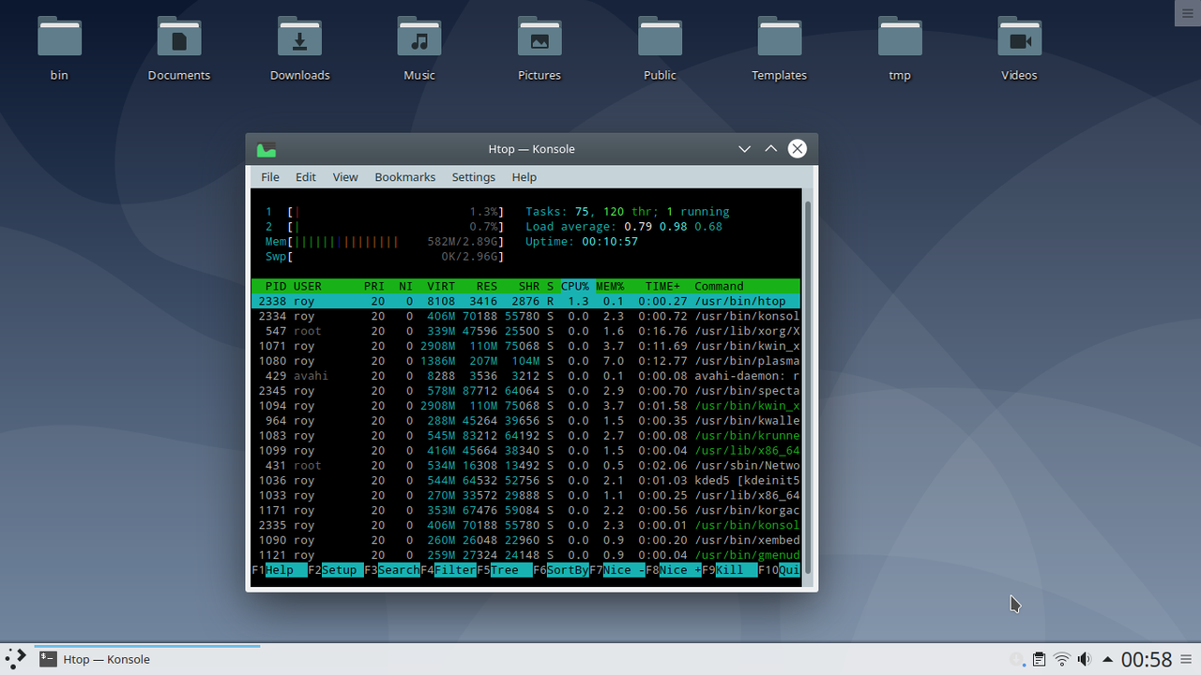The height and width of the screenshot is (675, 1201).
Task: Click the desktop toolbox icon top right
Action: click(x=1187, y=11)
